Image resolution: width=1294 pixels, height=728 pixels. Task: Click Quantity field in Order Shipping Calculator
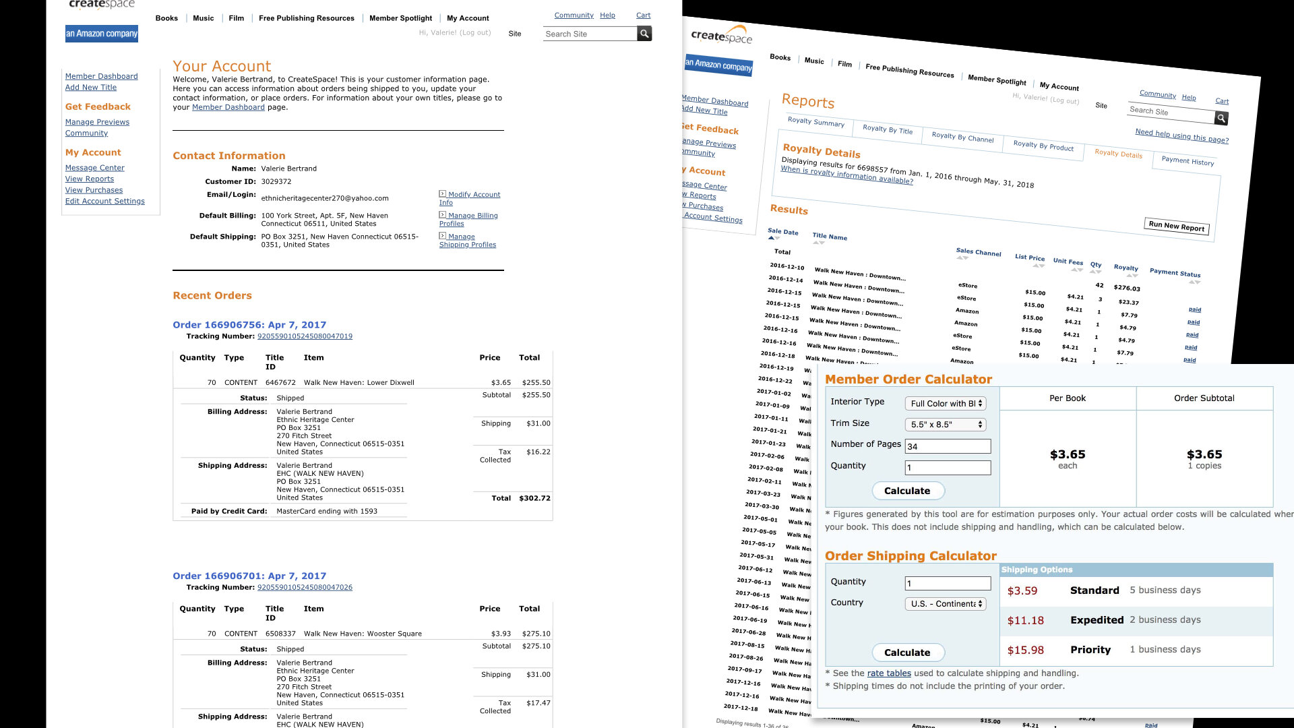[x=948, y=583]
